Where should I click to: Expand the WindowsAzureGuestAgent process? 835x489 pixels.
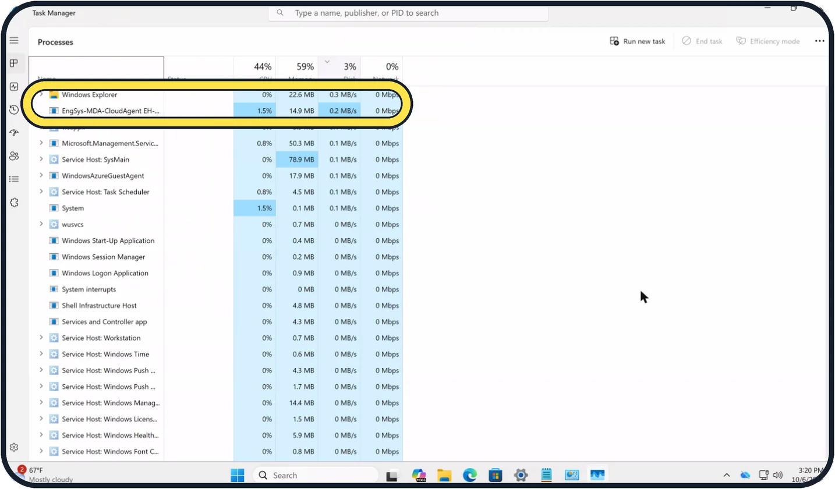[x=41, y=176]
